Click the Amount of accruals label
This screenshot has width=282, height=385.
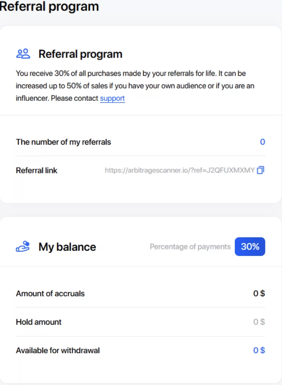coord(50,294)
